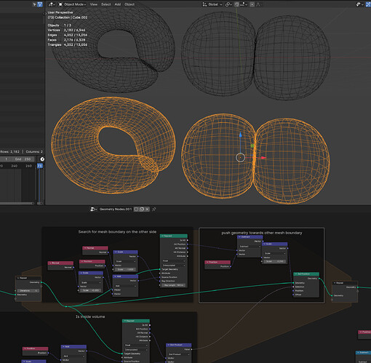Click the clock icon beside the End field
This screenshot has height=363, width=371.
(42, 159)
